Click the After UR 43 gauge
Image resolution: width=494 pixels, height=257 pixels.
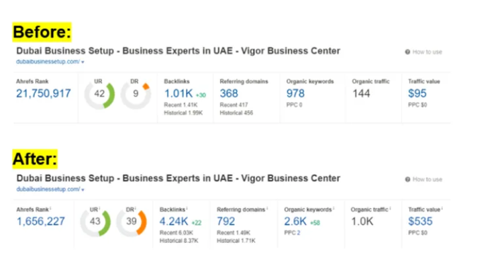95,223
